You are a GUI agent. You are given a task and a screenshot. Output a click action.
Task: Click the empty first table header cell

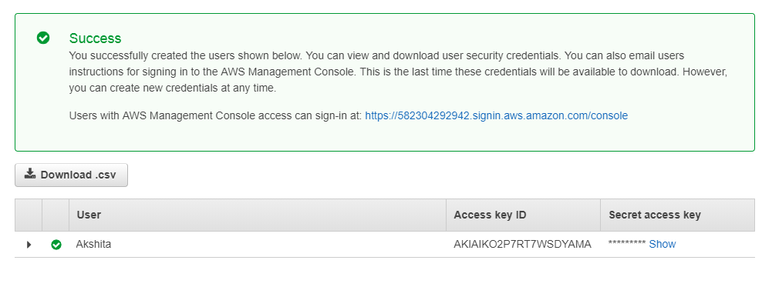coord(29,215)
